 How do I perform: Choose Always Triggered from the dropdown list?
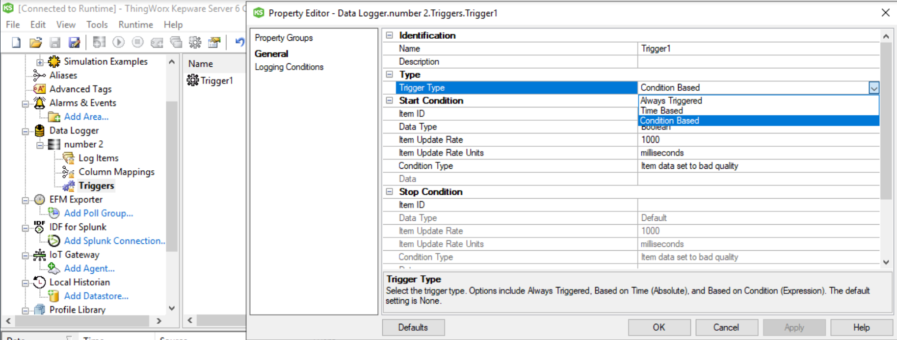(x=759, y=100)
